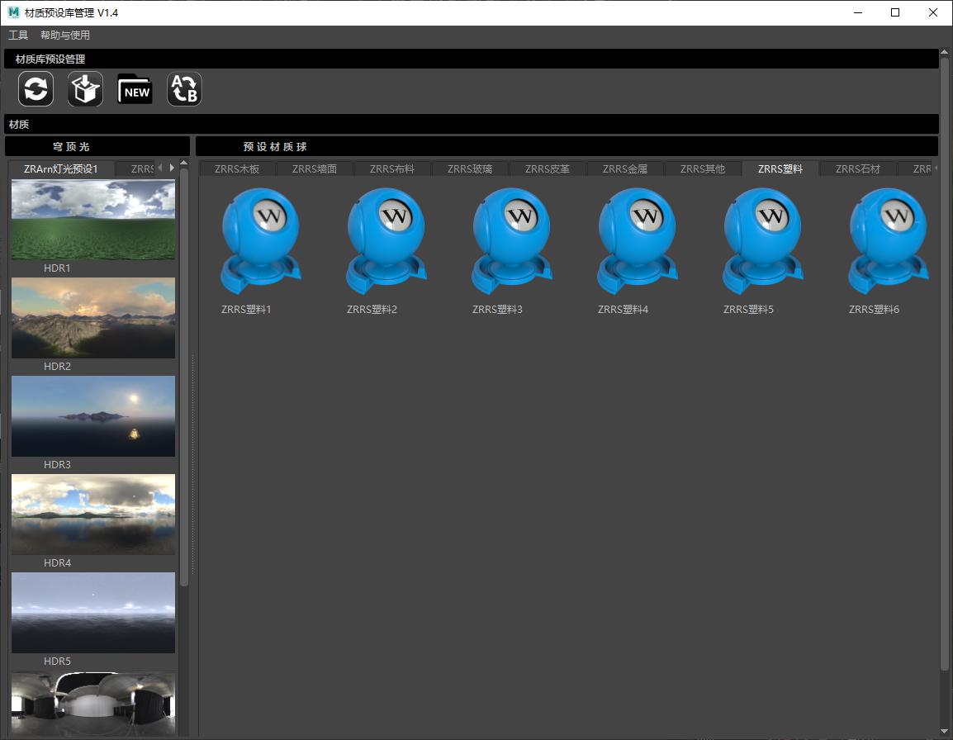The width and height of the screenshot is (953, 740).
Task: Pick the ZRRS塑料3 material ball
Action: [x=511, y=241]
